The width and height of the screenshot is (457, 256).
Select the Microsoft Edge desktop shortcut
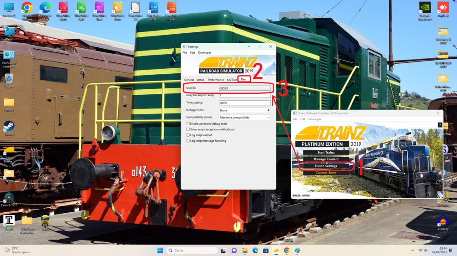45,11
